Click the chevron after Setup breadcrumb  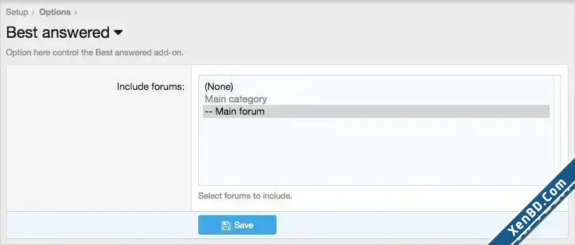(33, 12)
